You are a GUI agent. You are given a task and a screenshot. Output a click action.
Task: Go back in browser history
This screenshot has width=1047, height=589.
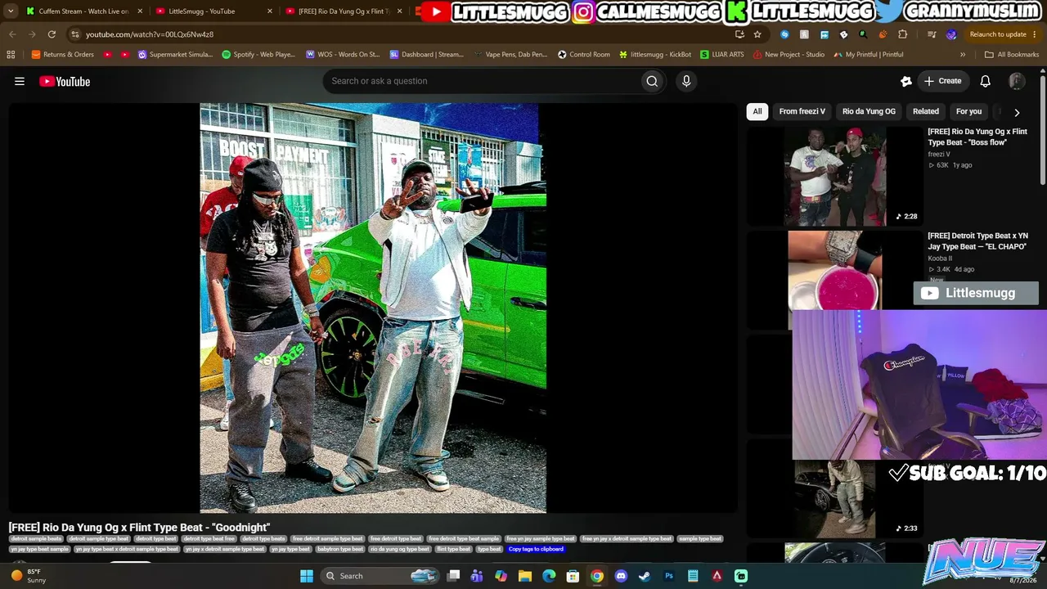pyautogui.click(x=12, y=34)
